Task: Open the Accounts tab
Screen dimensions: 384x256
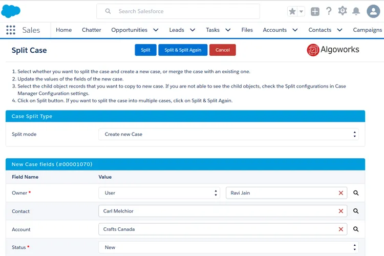Action: coord(275,30)
